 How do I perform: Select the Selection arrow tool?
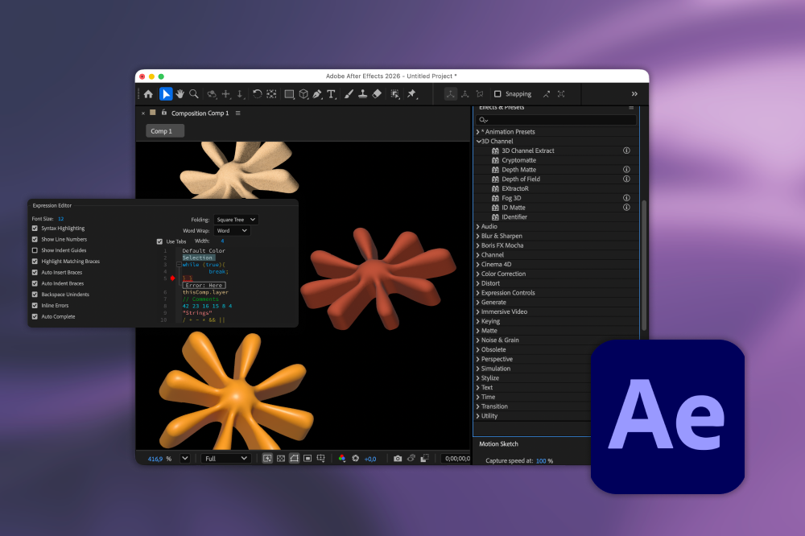pos(165,94)
